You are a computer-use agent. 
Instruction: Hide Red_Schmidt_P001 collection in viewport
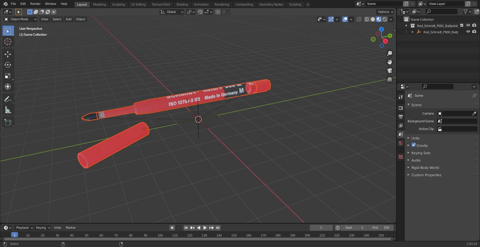click(x=468, y=25)
